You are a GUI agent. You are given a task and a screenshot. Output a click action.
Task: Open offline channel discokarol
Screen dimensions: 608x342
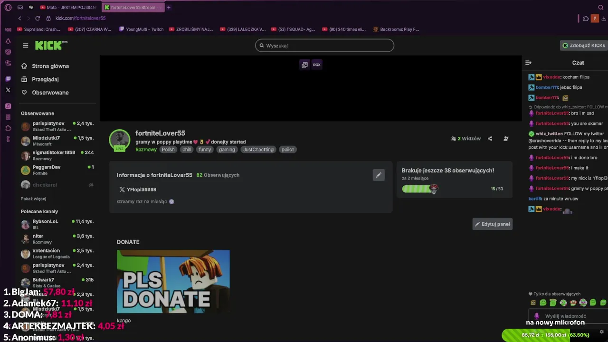point(57,185)
